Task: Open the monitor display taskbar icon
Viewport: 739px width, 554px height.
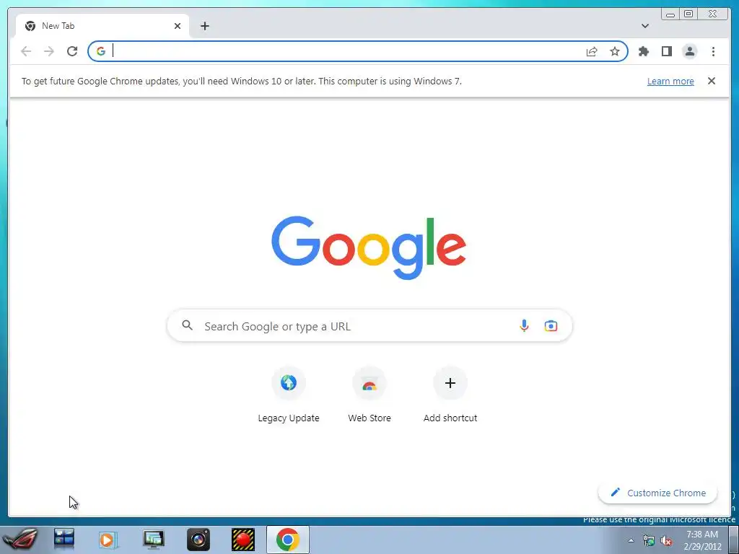Action: point(154,540)
